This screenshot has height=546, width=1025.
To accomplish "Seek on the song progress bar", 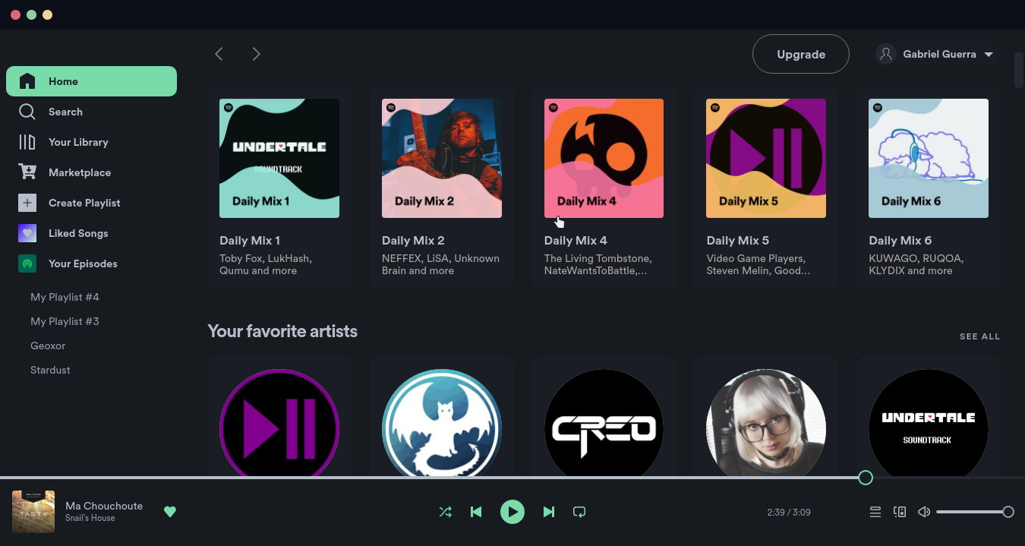I will 512,478.
